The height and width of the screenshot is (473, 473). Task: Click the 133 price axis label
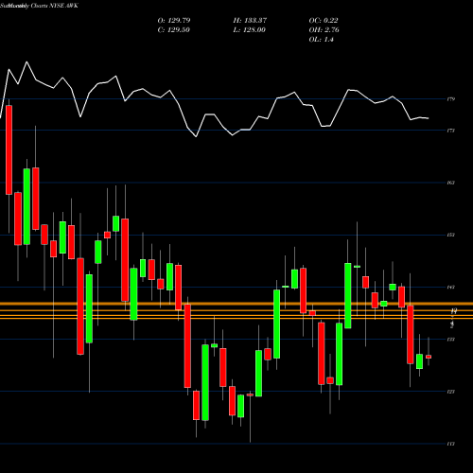click(x=451, y=340)
